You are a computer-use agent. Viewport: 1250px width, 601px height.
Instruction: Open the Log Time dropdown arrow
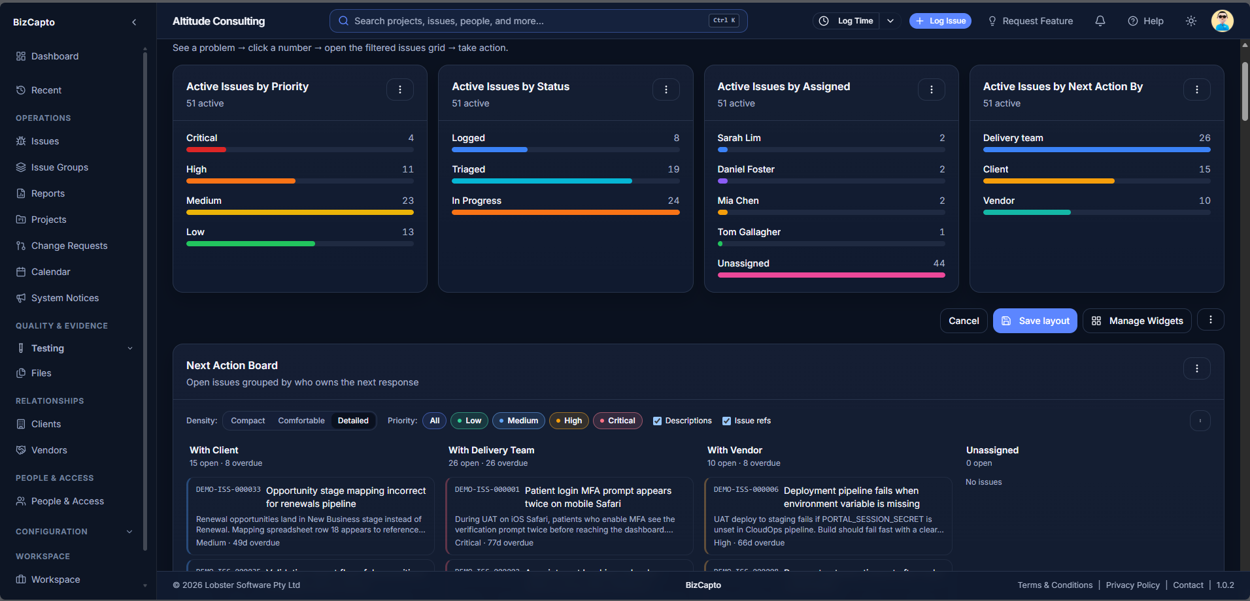(890, 21)
